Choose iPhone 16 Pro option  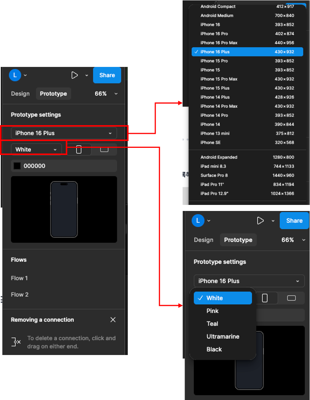(x=247, y=34)
